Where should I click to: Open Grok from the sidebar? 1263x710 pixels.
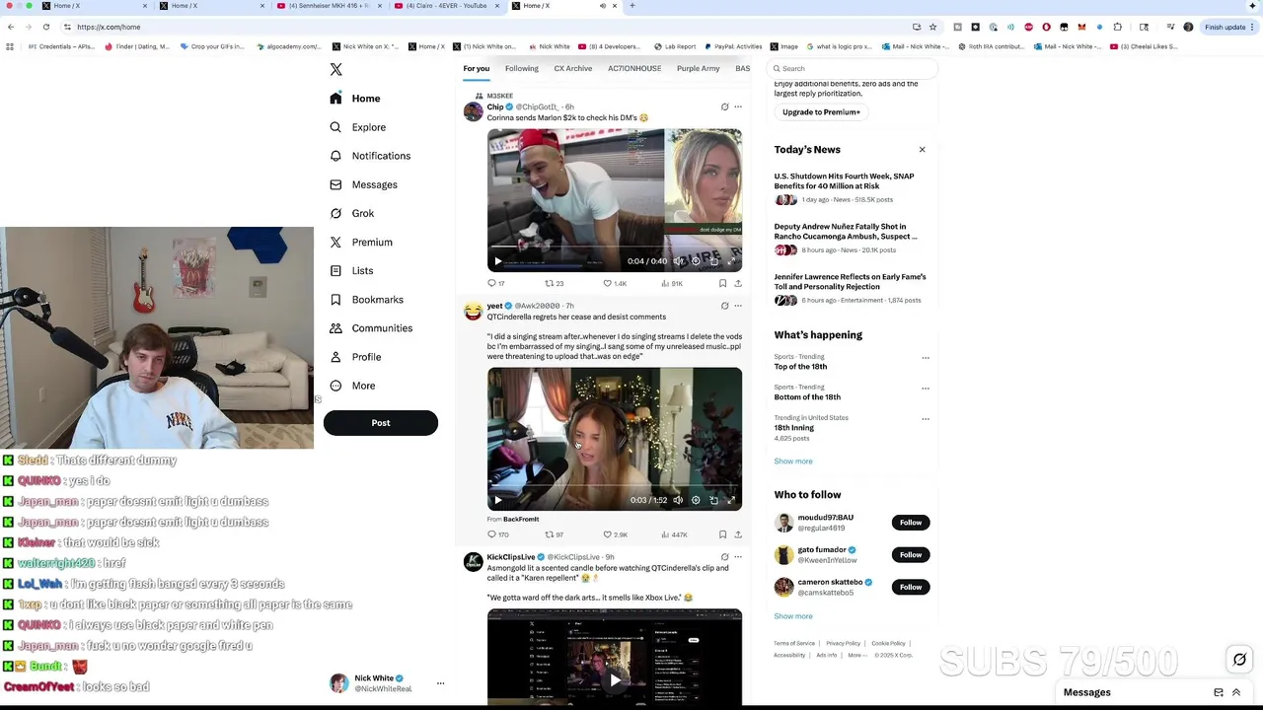(352, 213)
